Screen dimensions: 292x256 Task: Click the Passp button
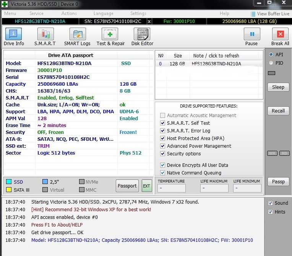tap(278, 182)
